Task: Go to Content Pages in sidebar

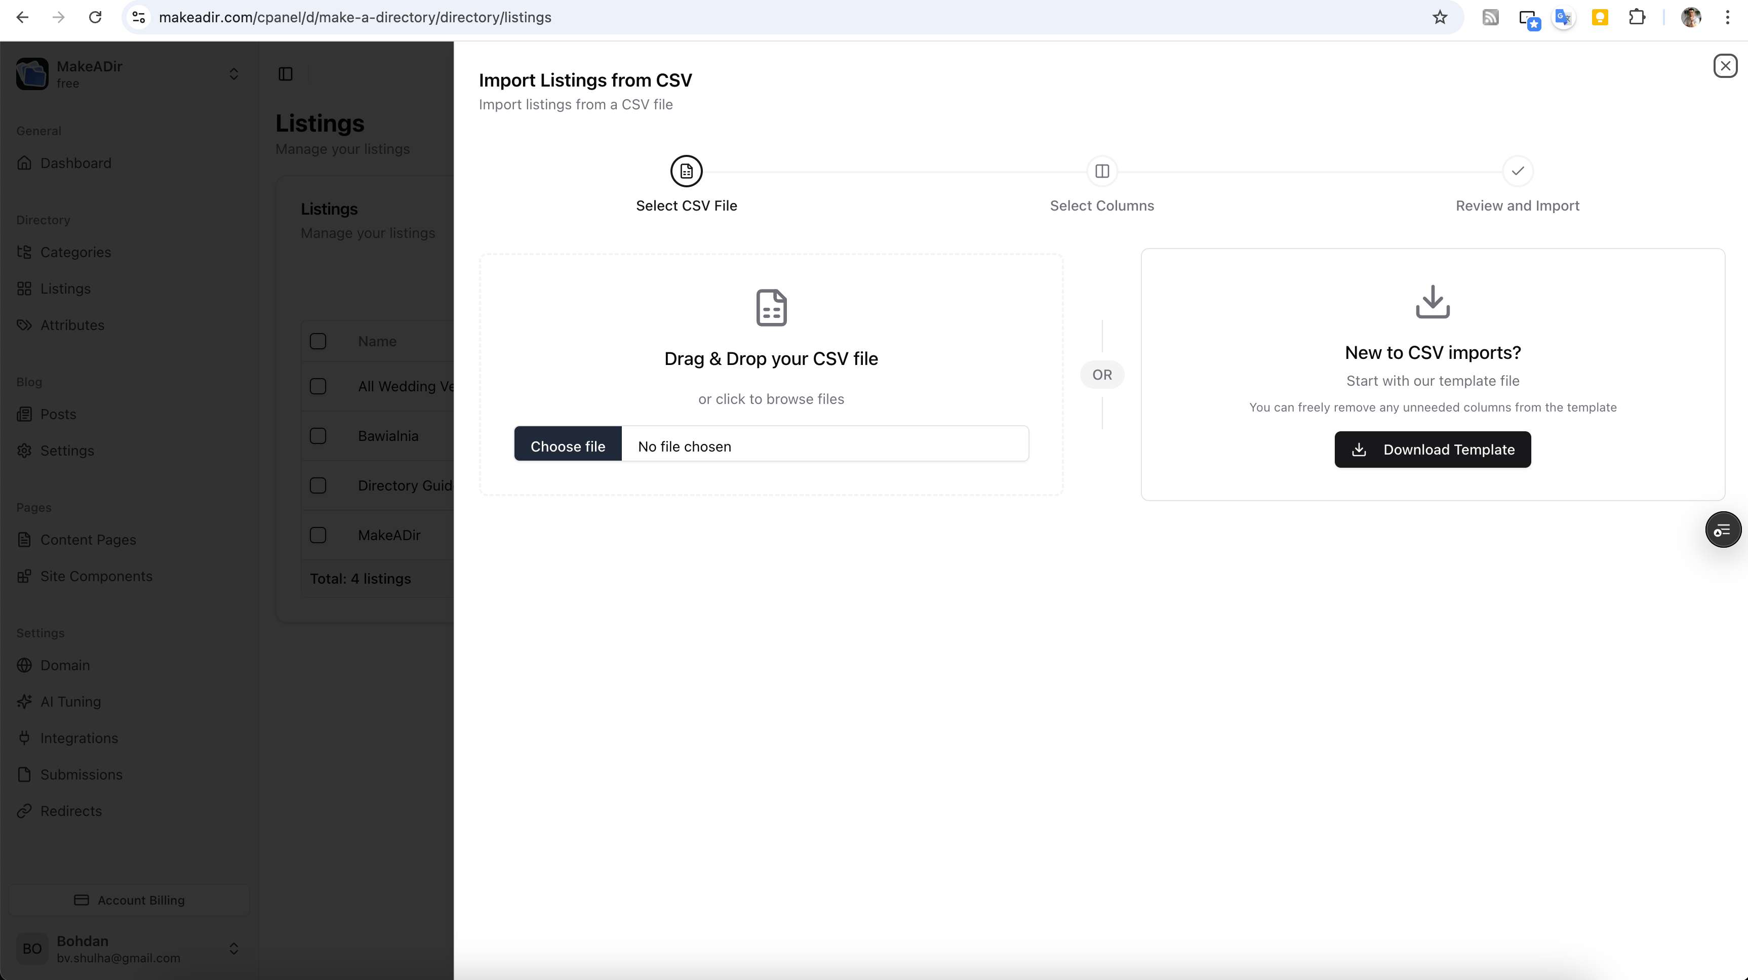Action: coord(88,540)
